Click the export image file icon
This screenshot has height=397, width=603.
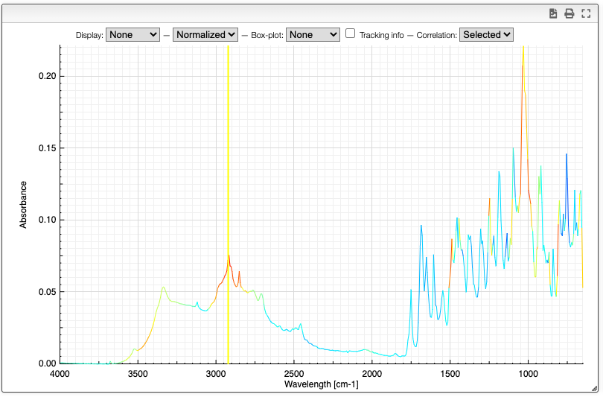coord(553,13)
